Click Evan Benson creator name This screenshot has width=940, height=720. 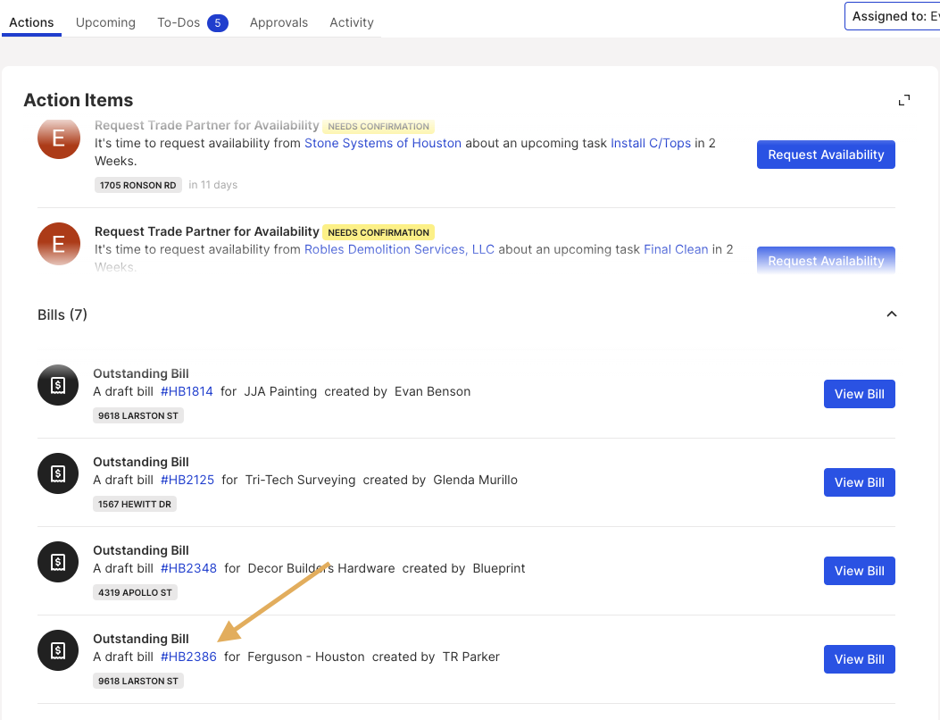tap(432, 392)
